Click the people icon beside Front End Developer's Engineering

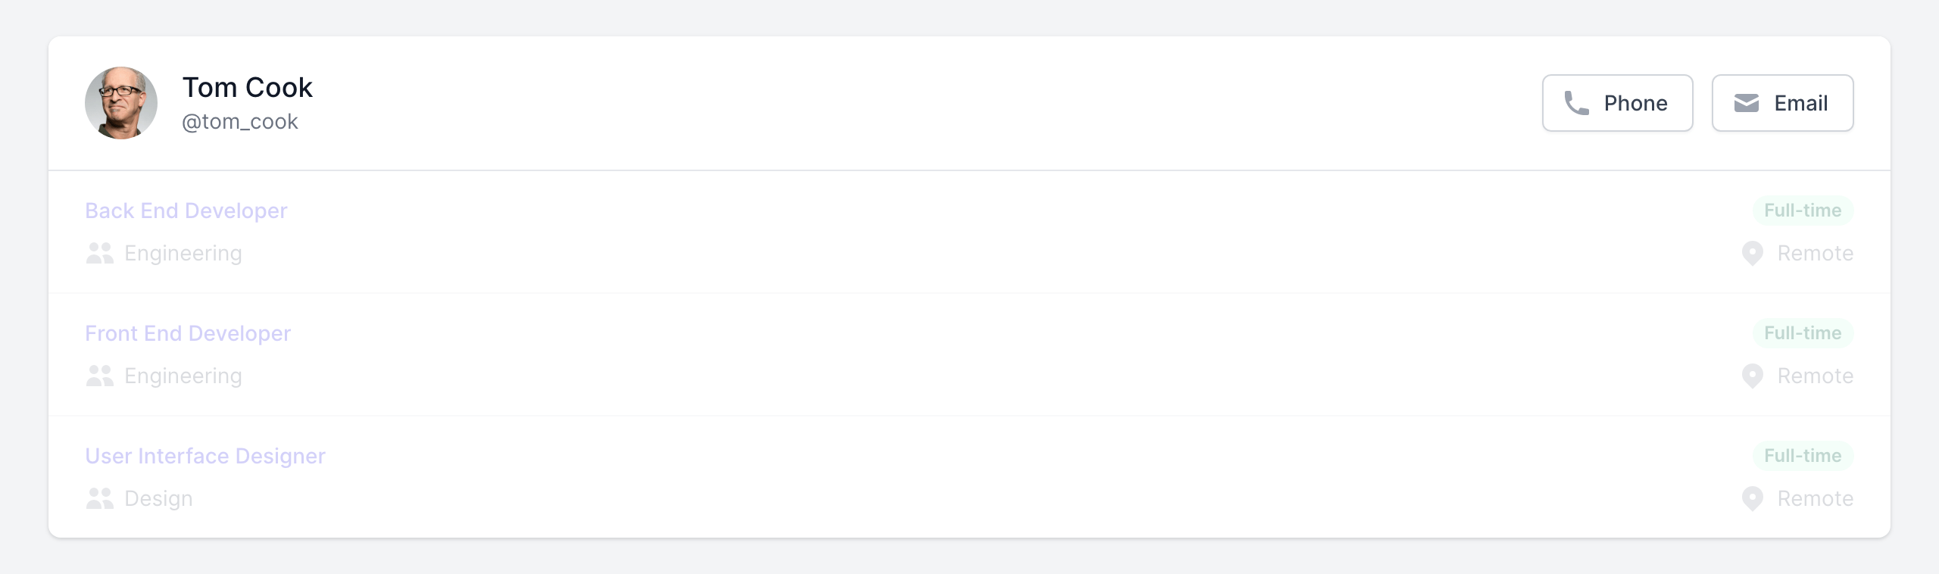99,376
